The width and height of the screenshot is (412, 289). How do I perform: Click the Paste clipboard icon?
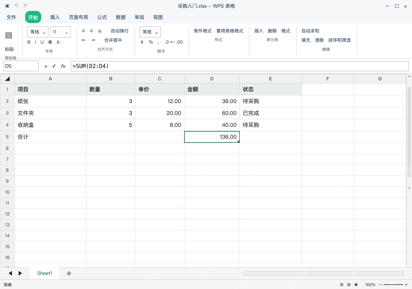click(x=9, y=35)
